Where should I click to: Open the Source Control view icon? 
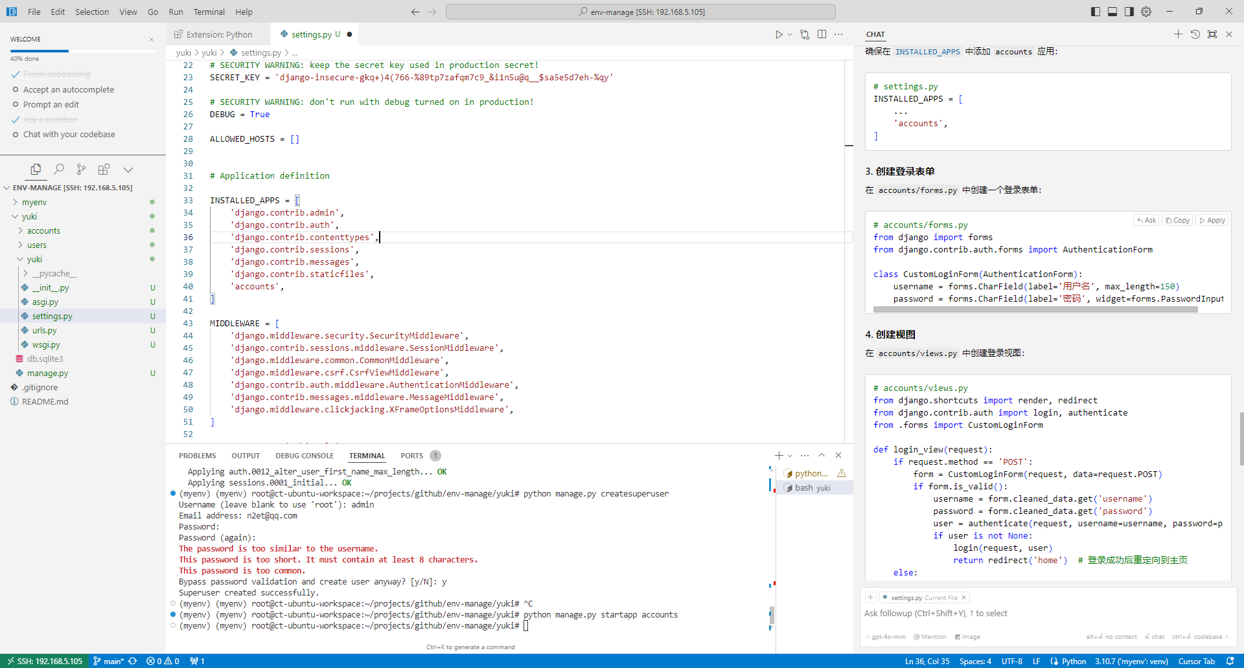click(81, 169)
